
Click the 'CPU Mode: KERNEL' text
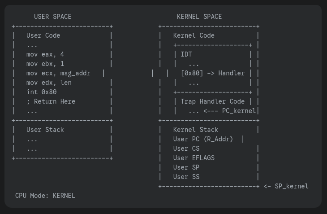(45, 196)
